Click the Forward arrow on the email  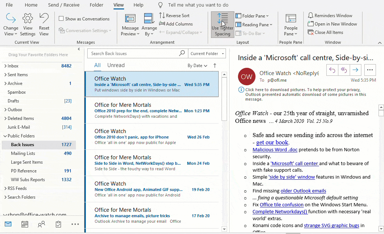[x=356, y=70]
